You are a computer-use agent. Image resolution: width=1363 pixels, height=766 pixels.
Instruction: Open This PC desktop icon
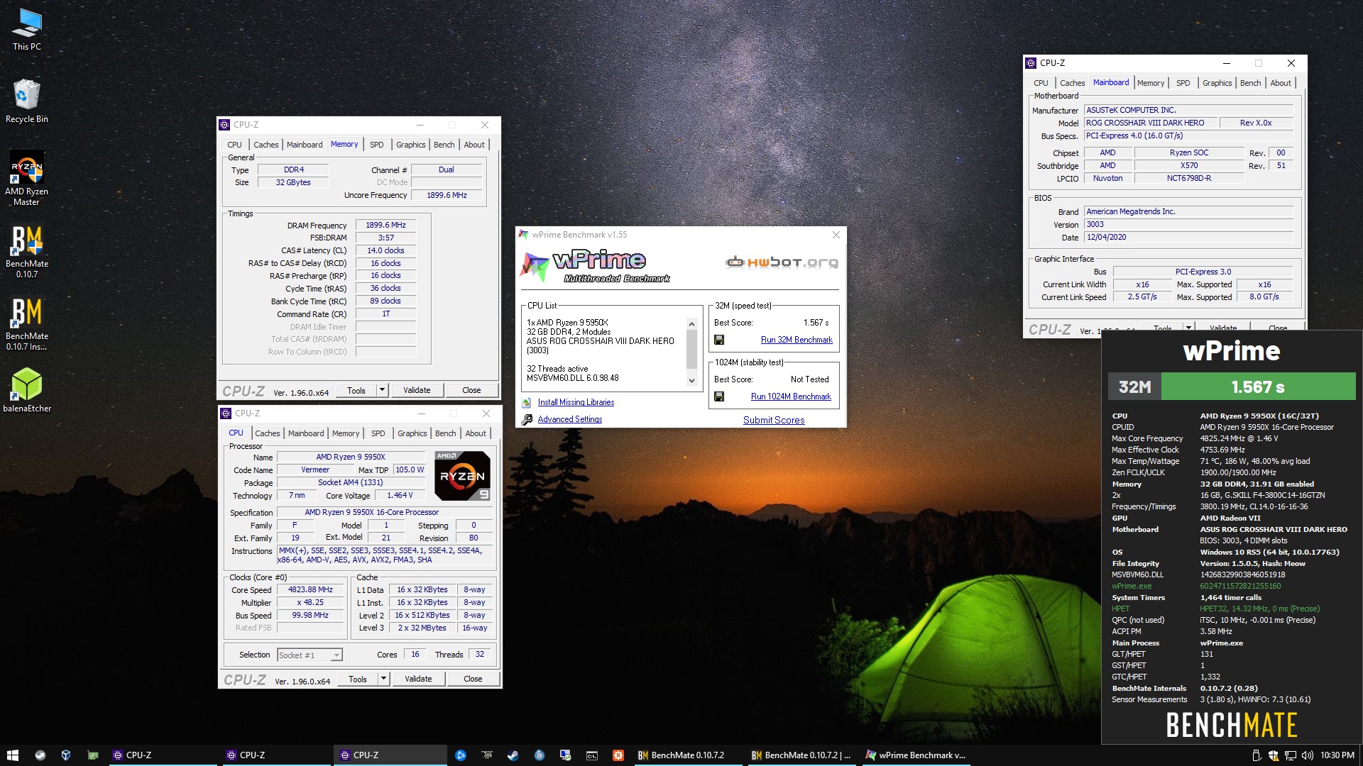point(27,30)
